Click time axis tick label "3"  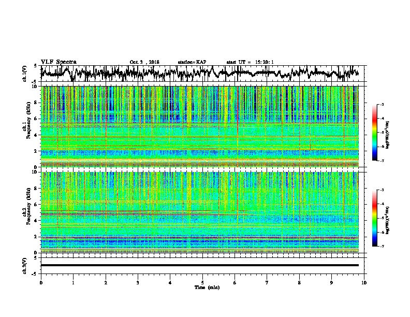pos(138,283)
